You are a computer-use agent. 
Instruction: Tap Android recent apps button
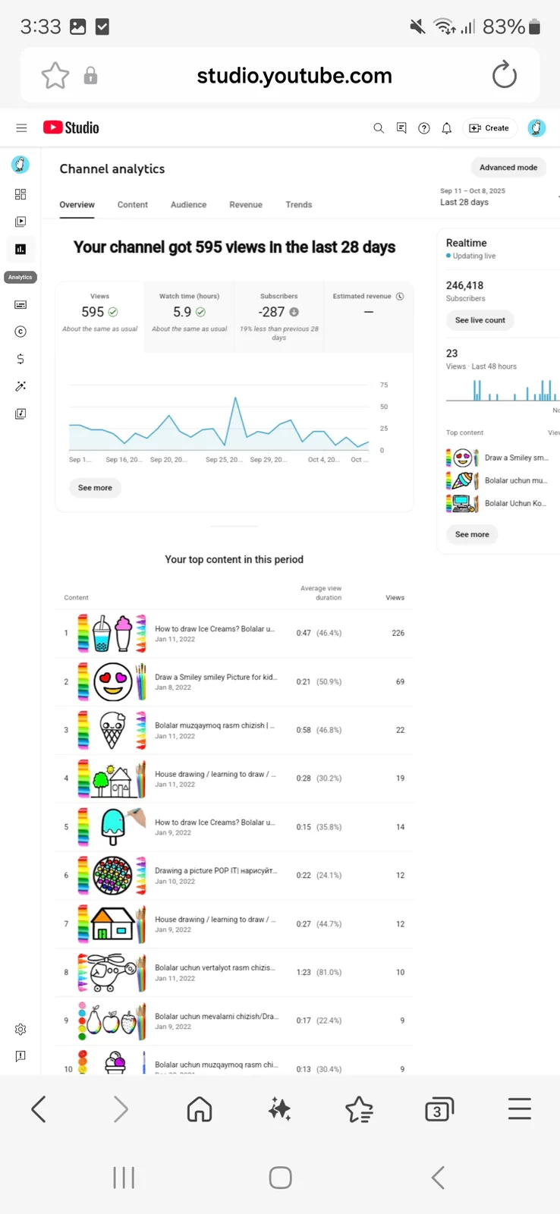pyautogui.click(x=124, y=1178)
